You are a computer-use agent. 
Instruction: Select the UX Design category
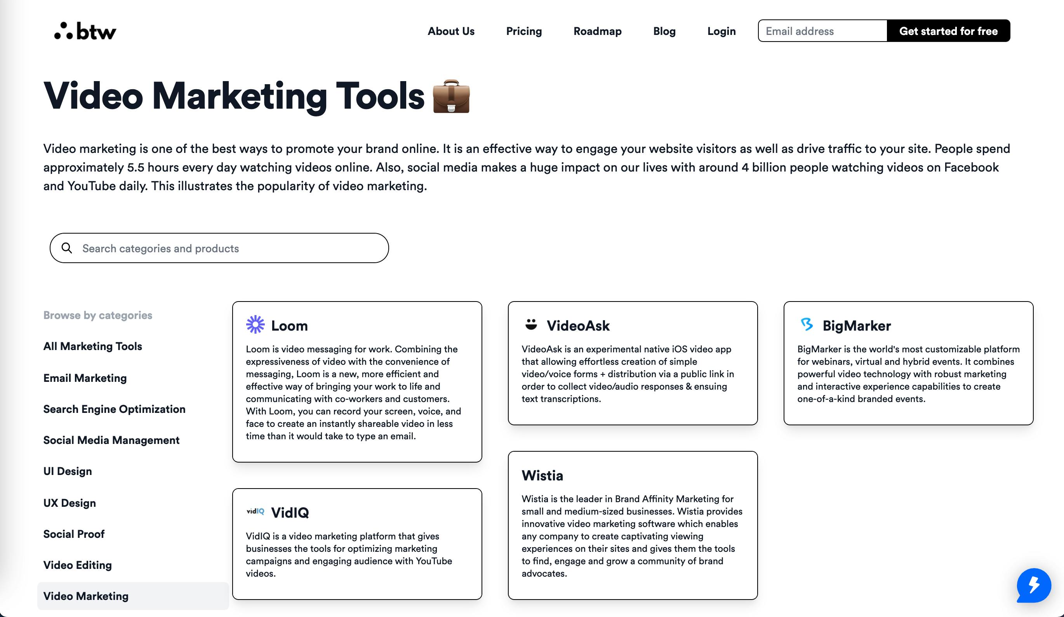[x=70, y=503]
